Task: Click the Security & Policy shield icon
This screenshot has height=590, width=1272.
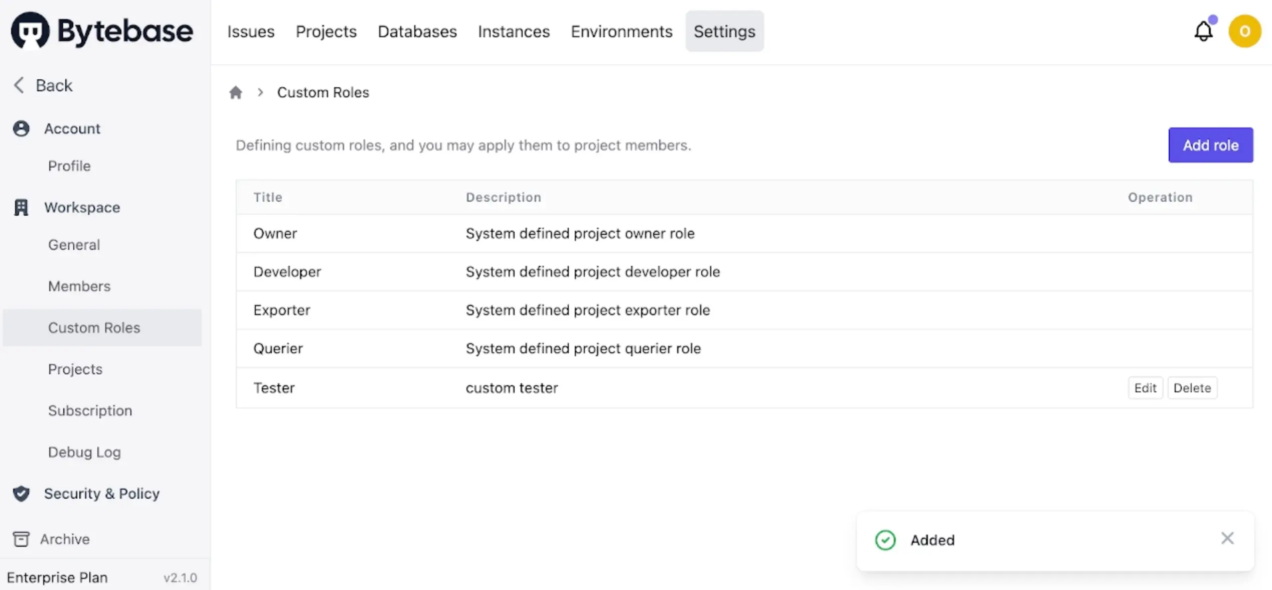Action: [x=21, y=494]
